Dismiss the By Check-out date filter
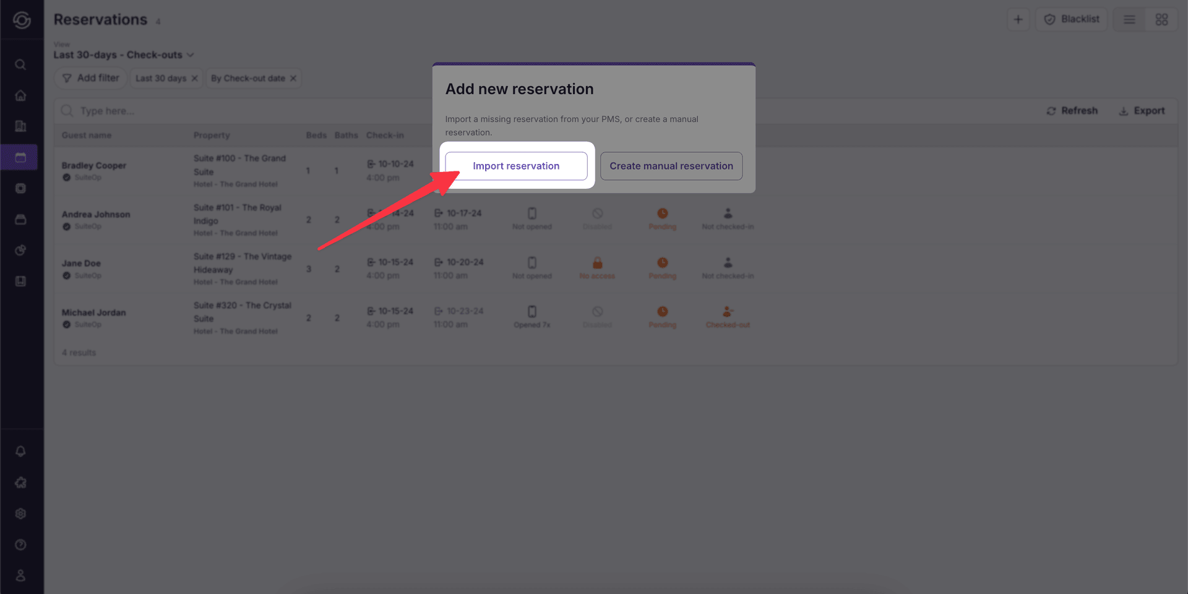1188x594 pixels. pyautogui.click(x=294, y=78)
